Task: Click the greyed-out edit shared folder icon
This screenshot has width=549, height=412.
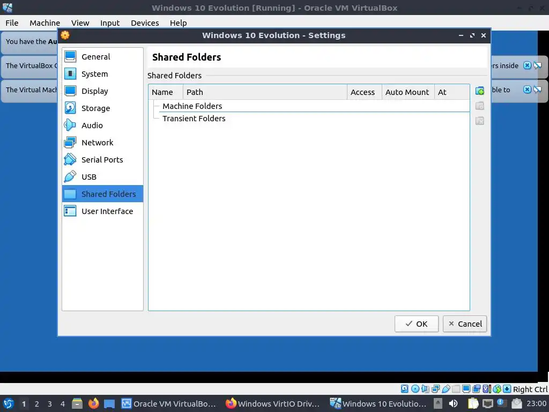Action: tap(480, 106)
